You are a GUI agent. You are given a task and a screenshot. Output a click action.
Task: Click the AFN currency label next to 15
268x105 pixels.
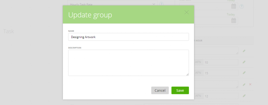pyautogui.click(x=198, y=73)
